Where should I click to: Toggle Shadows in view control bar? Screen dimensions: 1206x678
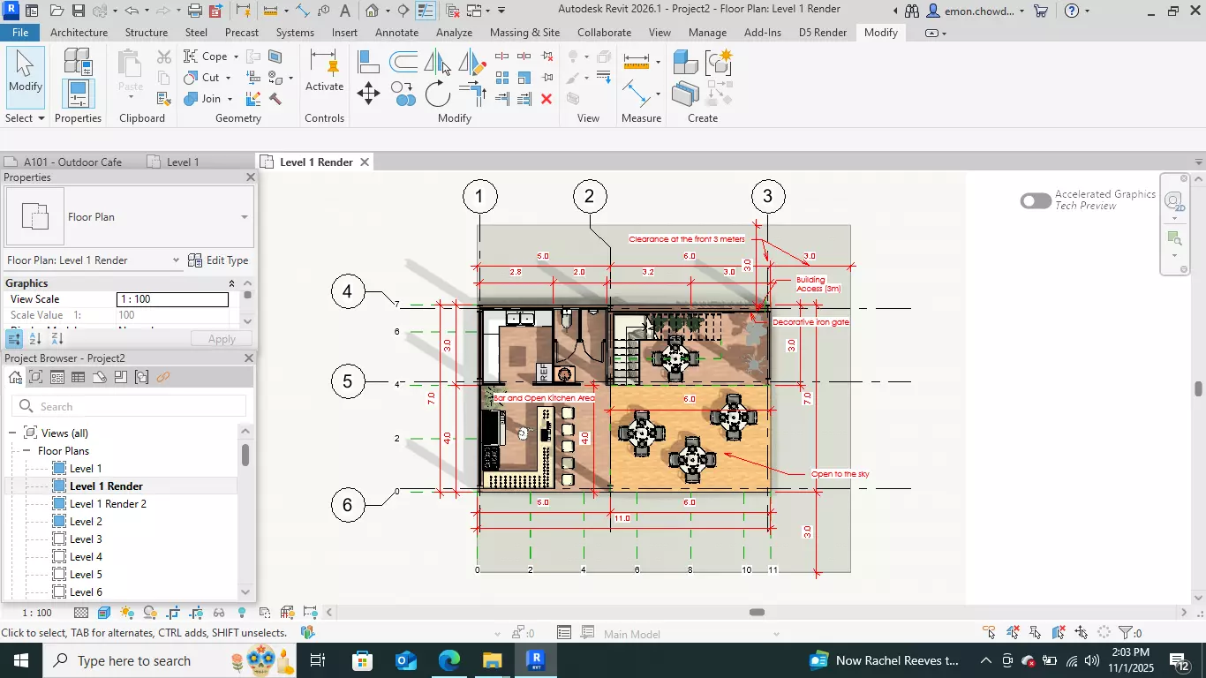[x=150, y=613]
